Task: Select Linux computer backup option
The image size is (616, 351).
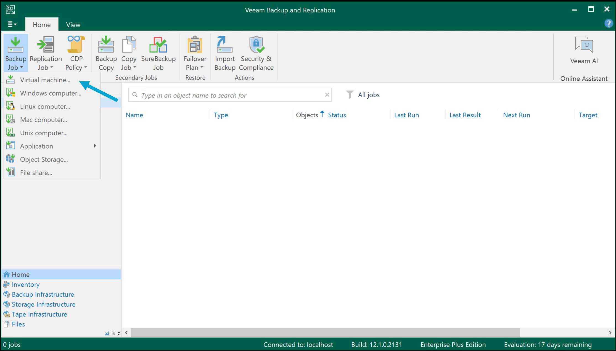Action: click(x=45, y=106)
